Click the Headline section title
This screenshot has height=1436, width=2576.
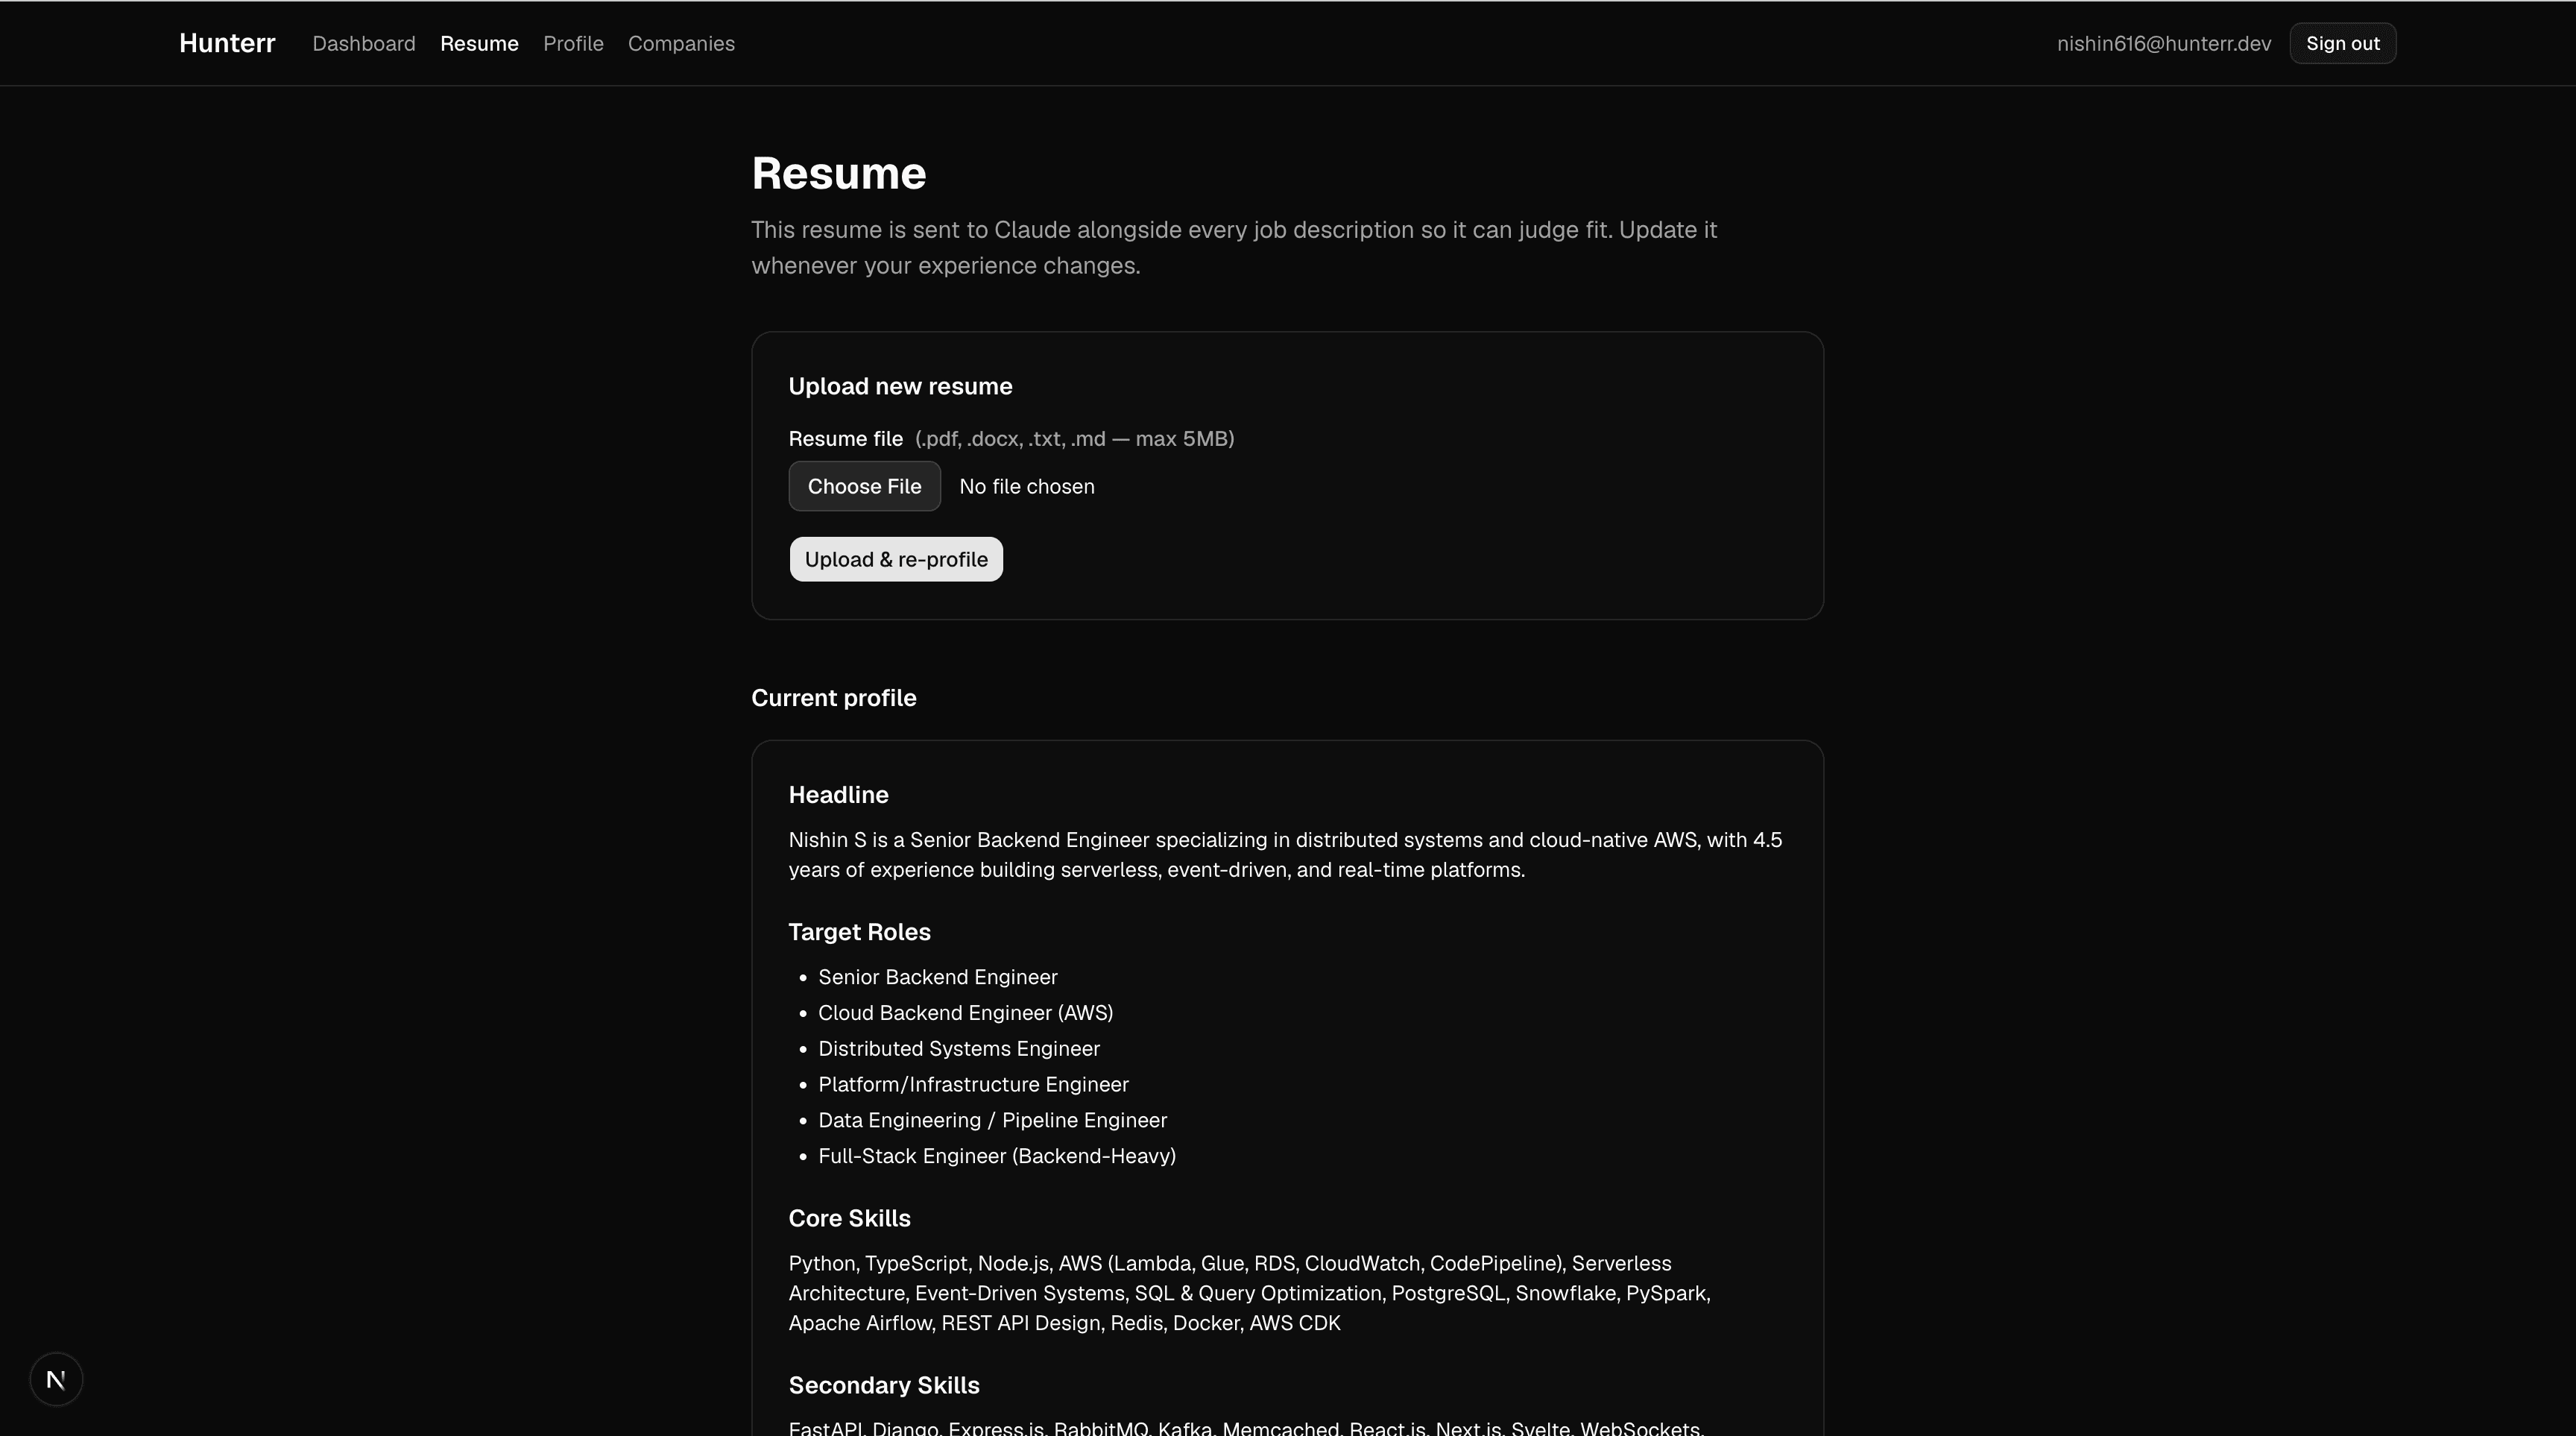838,795
